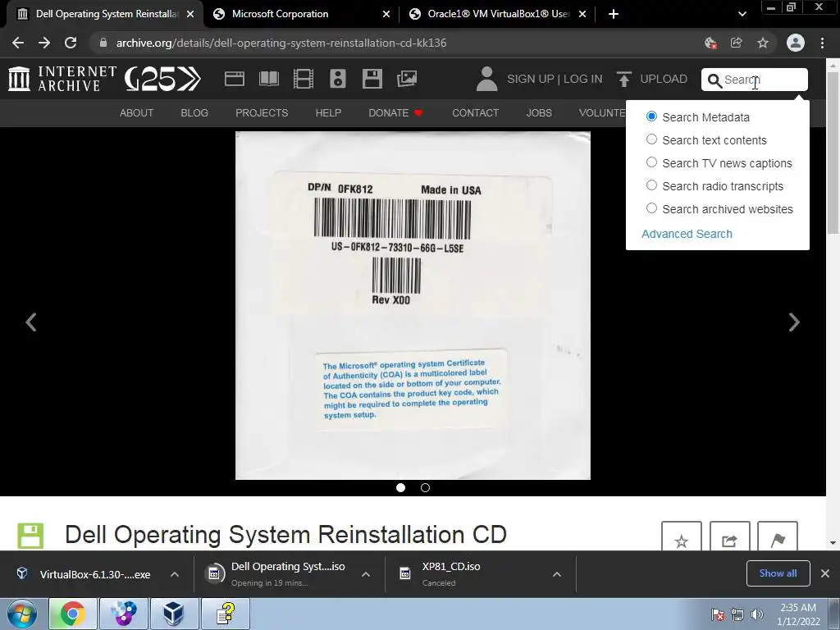Show second image via carousel dot
The width and height of the screenshot is (840, 630).
point(425,487)
